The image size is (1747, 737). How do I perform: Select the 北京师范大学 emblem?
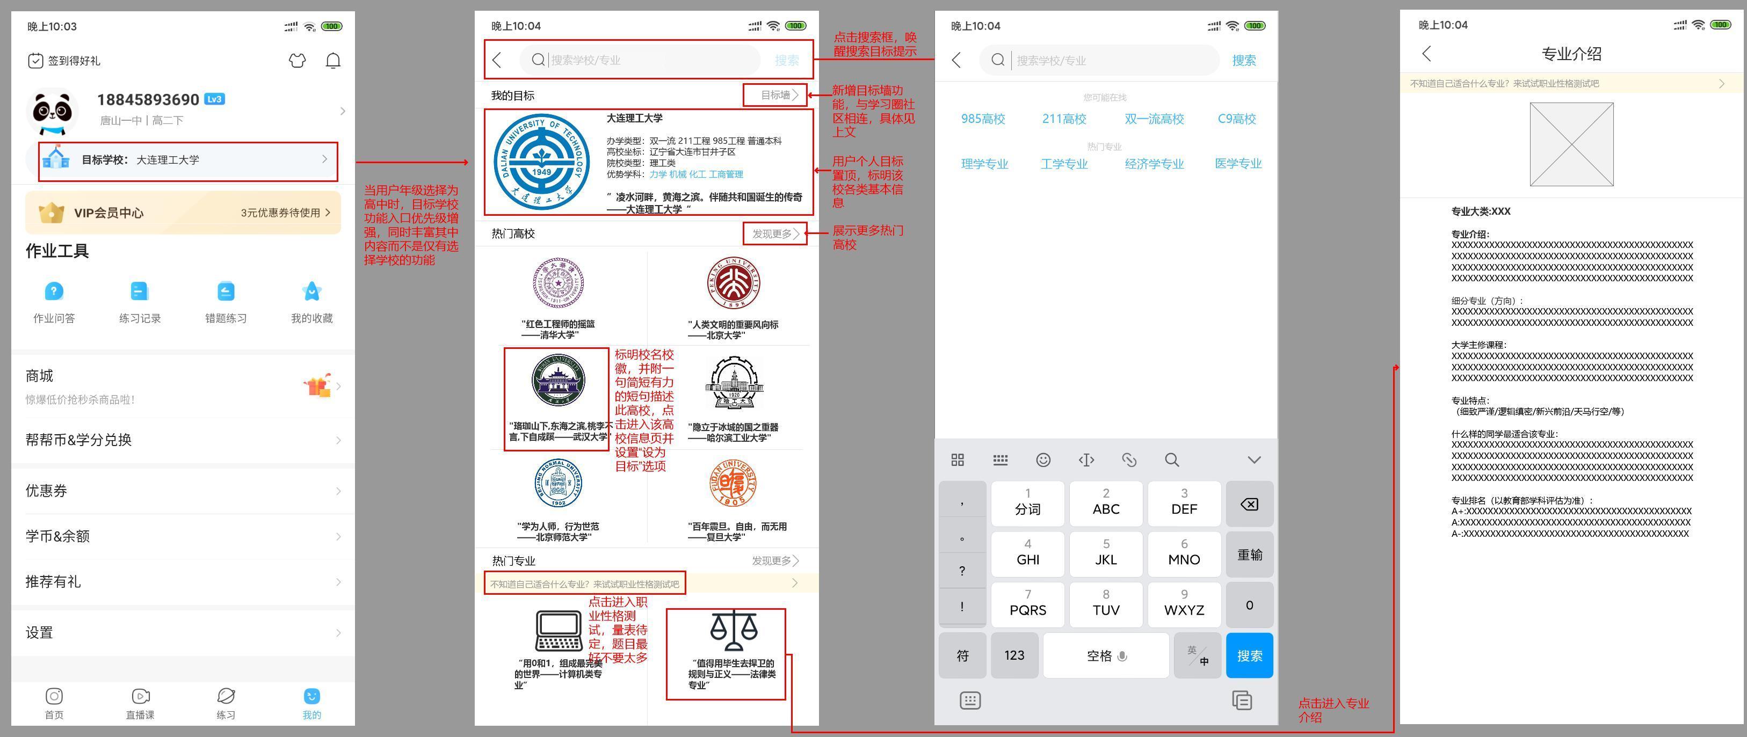[558, 483]
